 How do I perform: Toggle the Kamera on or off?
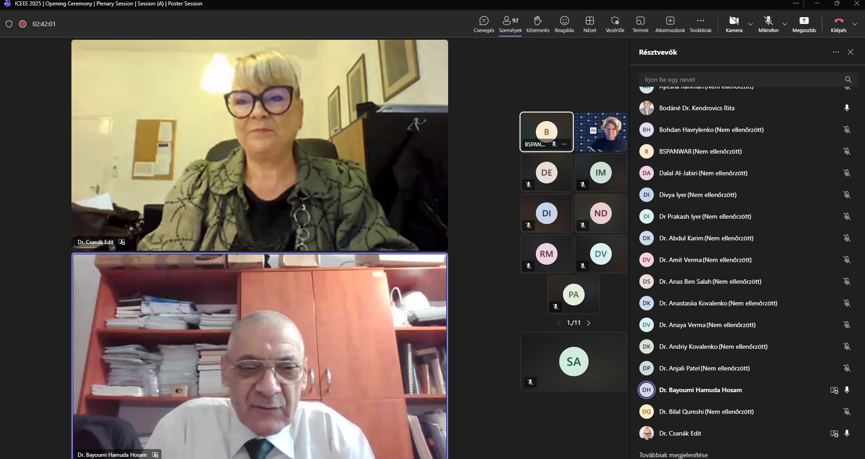734,24
